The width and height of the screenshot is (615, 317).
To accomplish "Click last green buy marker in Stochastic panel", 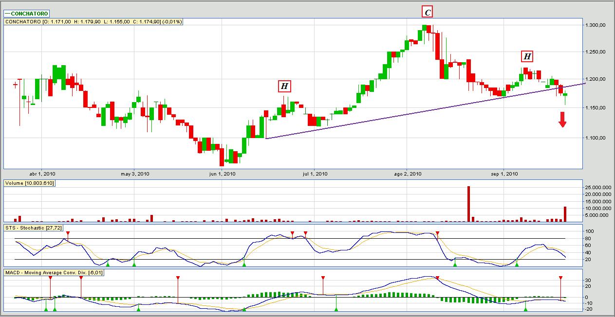I will [x=517, y=264].
